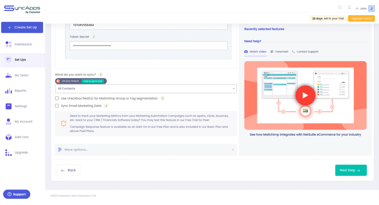Open notifications bell icon
This screenshot has height=205, width=379.
click(349, 8)
